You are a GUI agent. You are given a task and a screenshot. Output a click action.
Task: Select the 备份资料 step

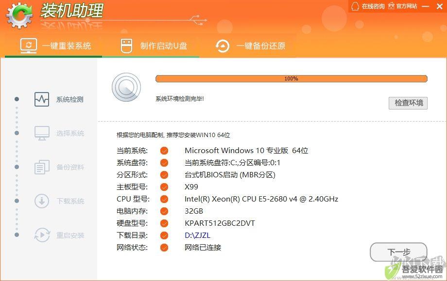click(59, 167)
